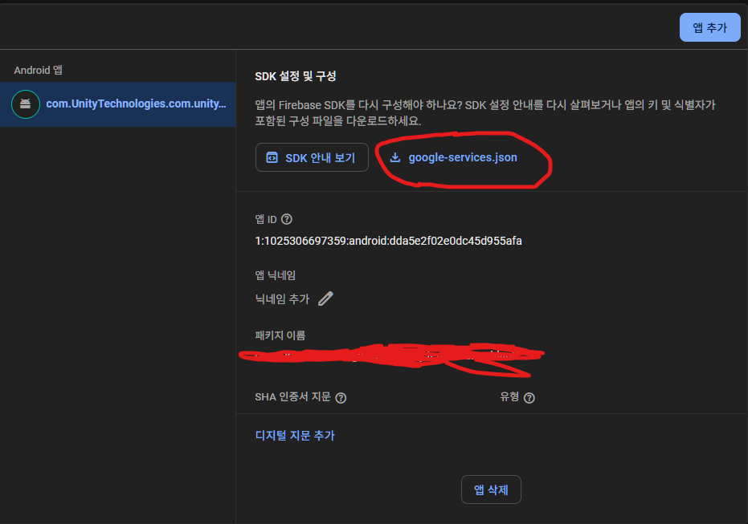Click the Android 앱 section label
748x524 pixels.
click(39, 70)
